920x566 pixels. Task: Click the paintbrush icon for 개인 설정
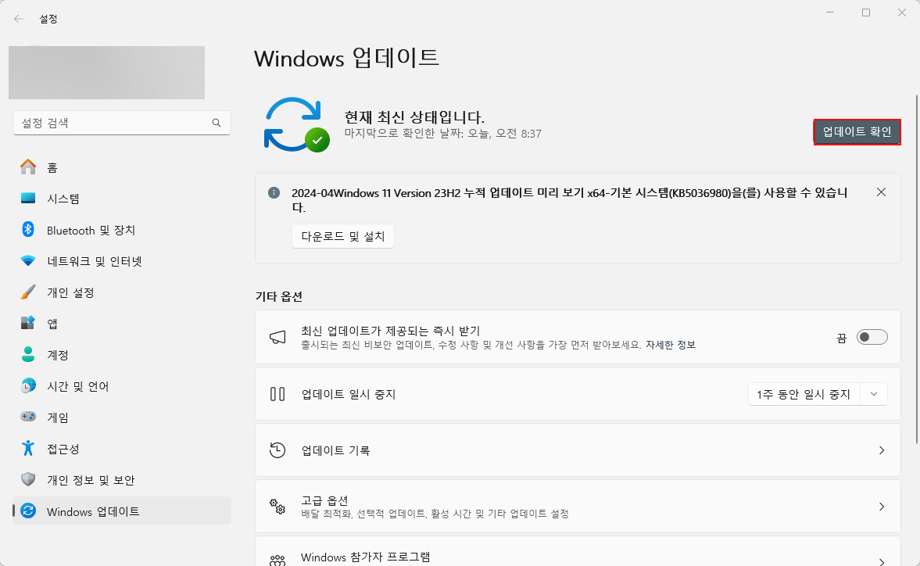(x=28, y=292)
